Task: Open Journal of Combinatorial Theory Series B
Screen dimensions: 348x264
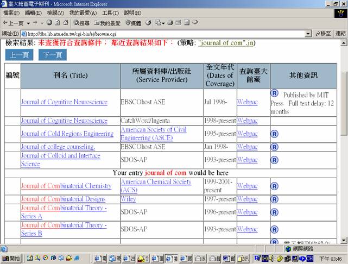Action: coord(64,229)
